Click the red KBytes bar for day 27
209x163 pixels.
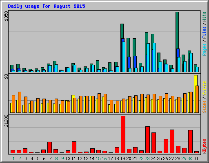click(172, 141)
